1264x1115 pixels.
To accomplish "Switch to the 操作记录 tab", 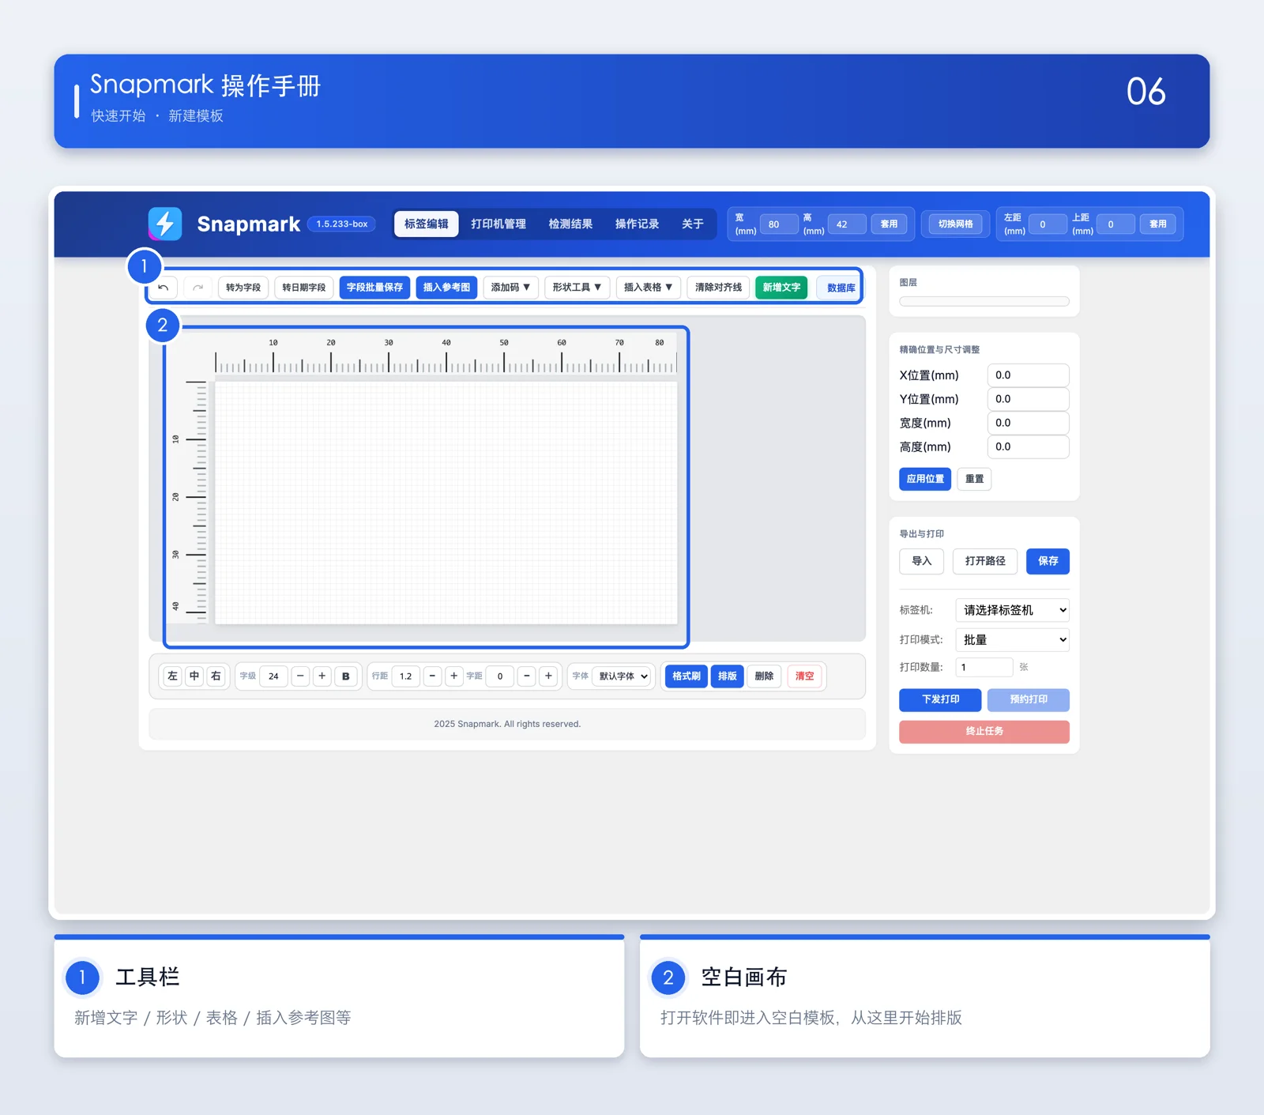I will tap(637, 224).
